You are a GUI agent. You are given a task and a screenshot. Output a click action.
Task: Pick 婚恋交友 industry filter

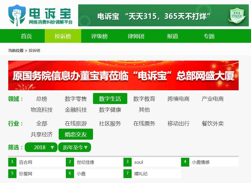coord(76,134)
